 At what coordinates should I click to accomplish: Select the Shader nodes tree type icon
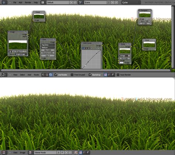(43, 75)
